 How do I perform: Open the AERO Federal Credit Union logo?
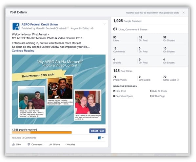click(16, 26)
